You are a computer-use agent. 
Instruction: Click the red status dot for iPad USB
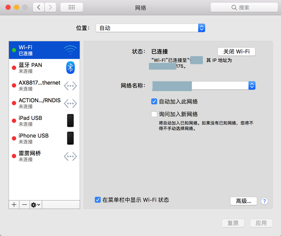[14, 121]
